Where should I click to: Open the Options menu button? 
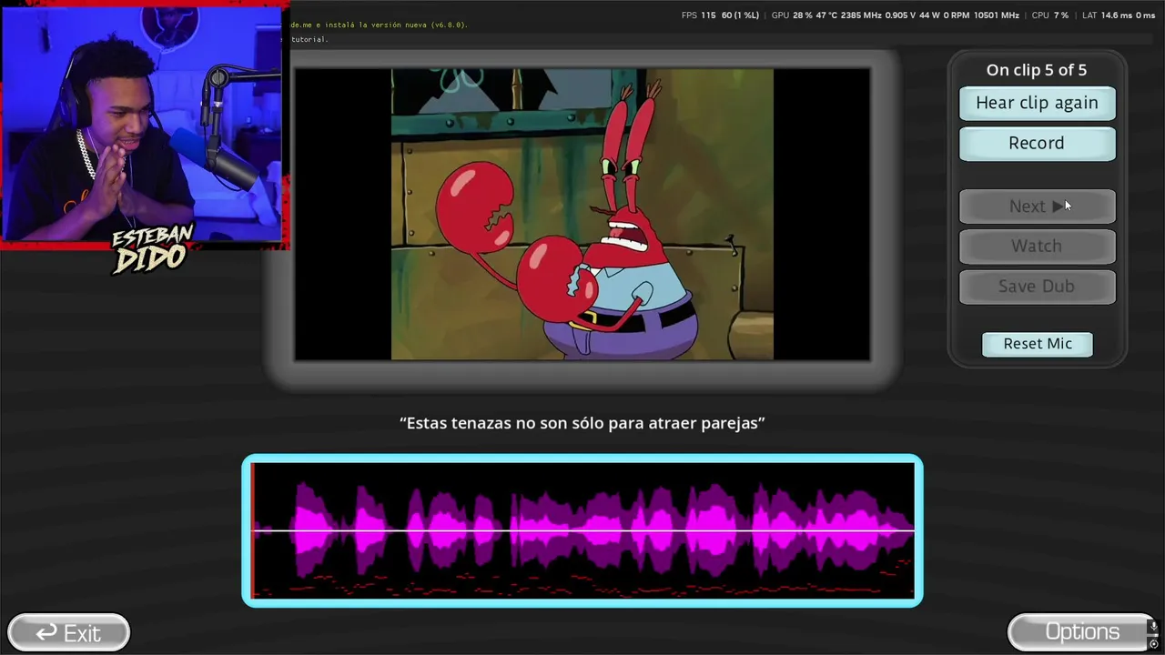tap(1082, 631)
